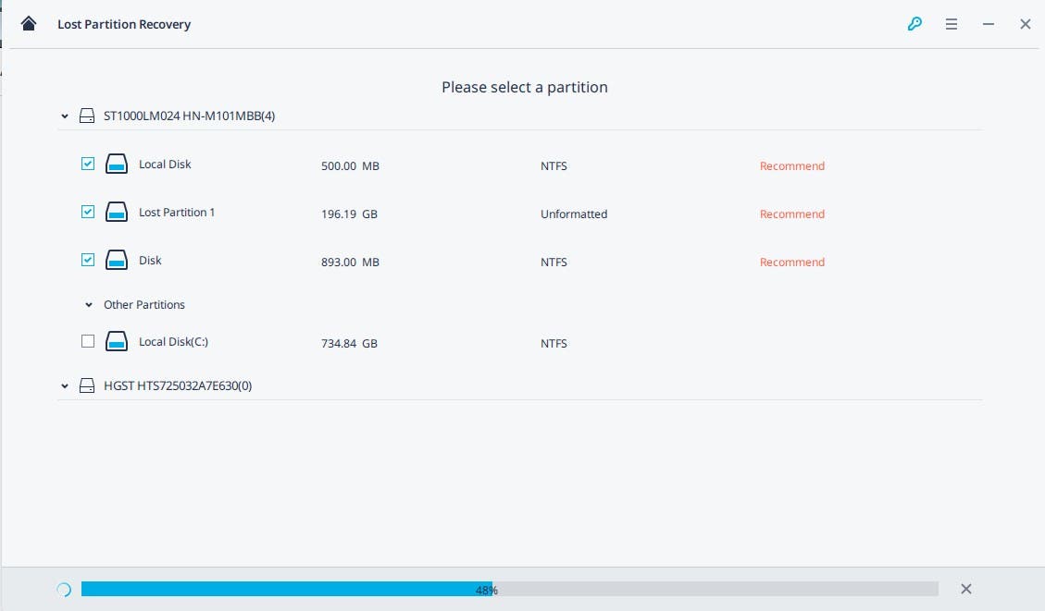Click NTFS label for 500 MB Local Disk
The height and width of the screenshot is (611, 1045).
coord(554,166)
